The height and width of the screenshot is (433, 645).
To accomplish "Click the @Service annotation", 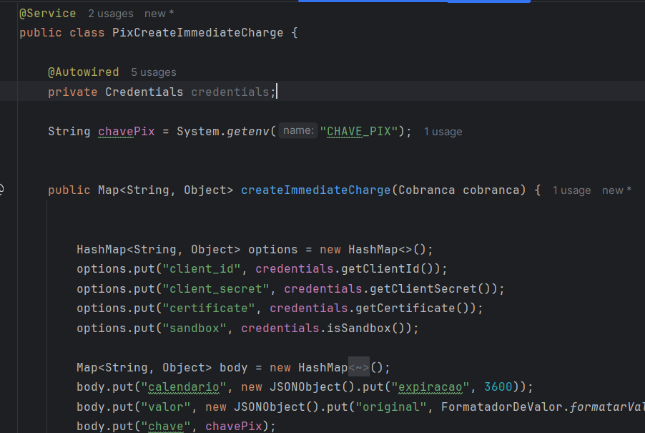I will (x=47, y=14).
